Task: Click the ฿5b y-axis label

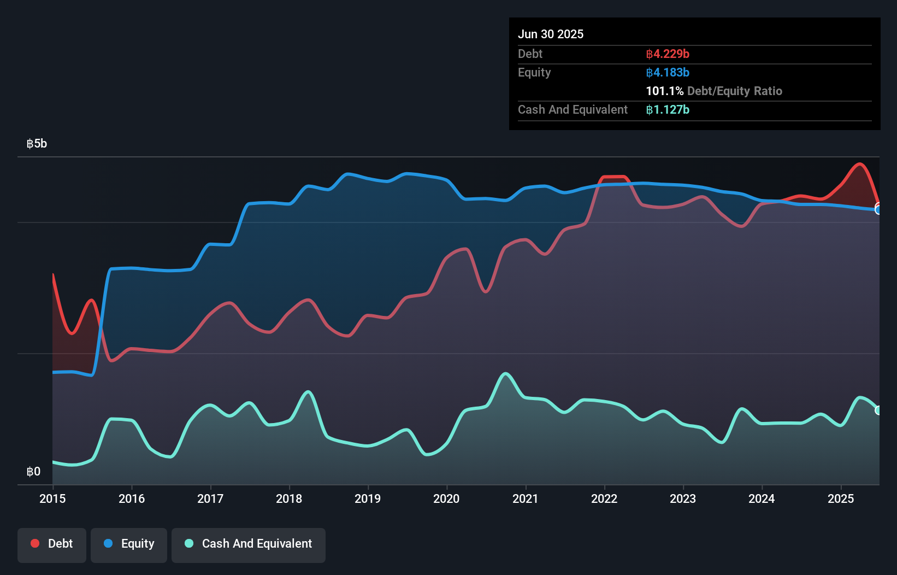Action: coord(37,144)
